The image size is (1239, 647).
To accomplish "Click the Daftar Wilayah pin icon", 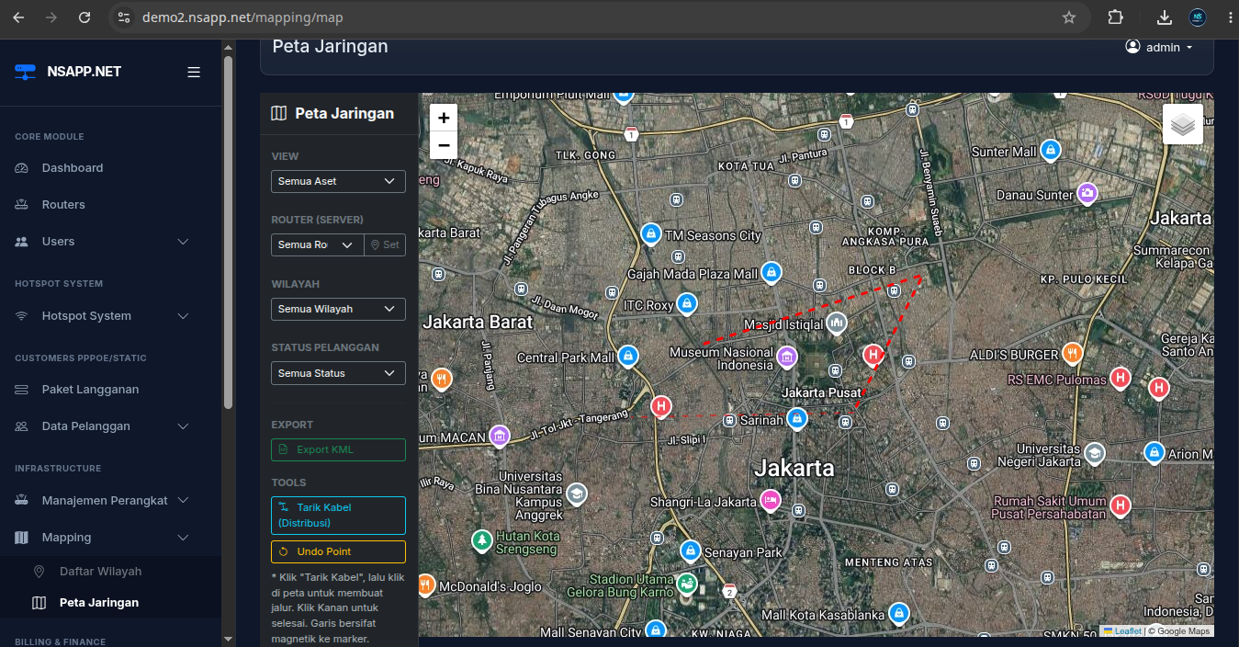I will 39,572.
